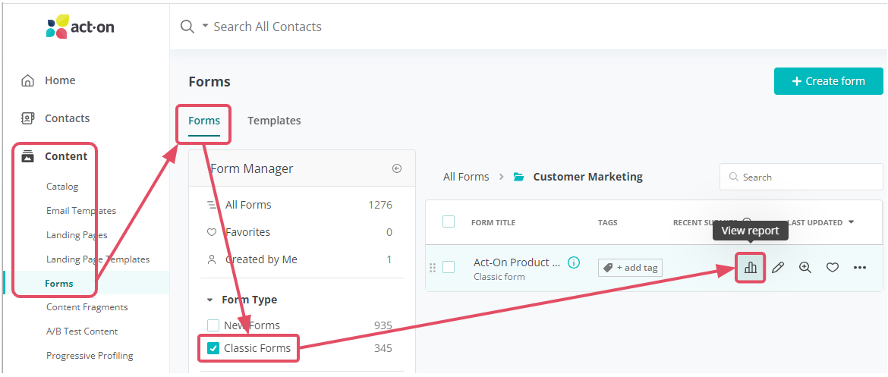Click the View report bar chart icon
888x377 pixels.
click(751, 268)
